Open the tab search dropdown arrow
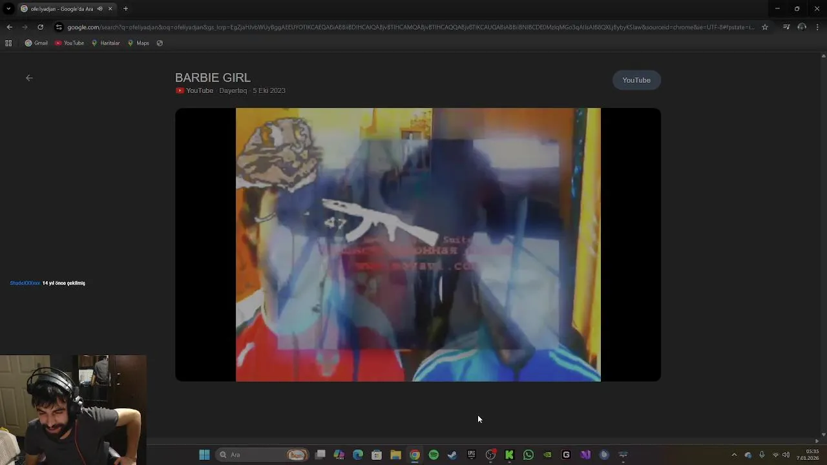This screenshot has height=465, width=827. (8, 9)
